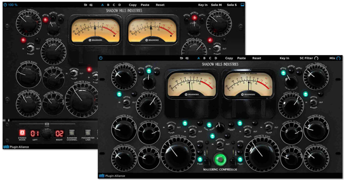Click Plugin Alliance logo in front window
This screenshot has height=180, width=344.
point(112,176)
